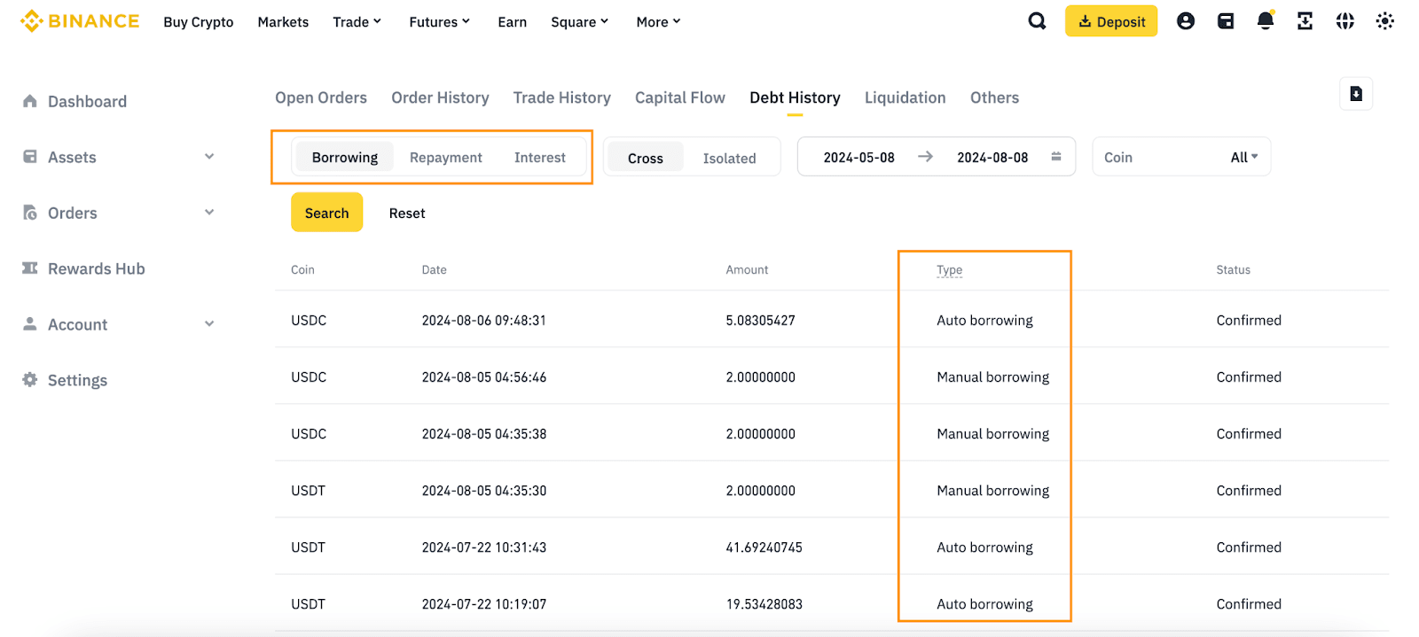Click the Dashboard home icon
Viewport: 1419px width, 637px height.
[x=30, y=101]
